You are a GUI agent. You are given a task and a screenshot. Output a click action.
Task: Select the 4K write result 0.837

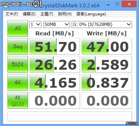[107, 82]
